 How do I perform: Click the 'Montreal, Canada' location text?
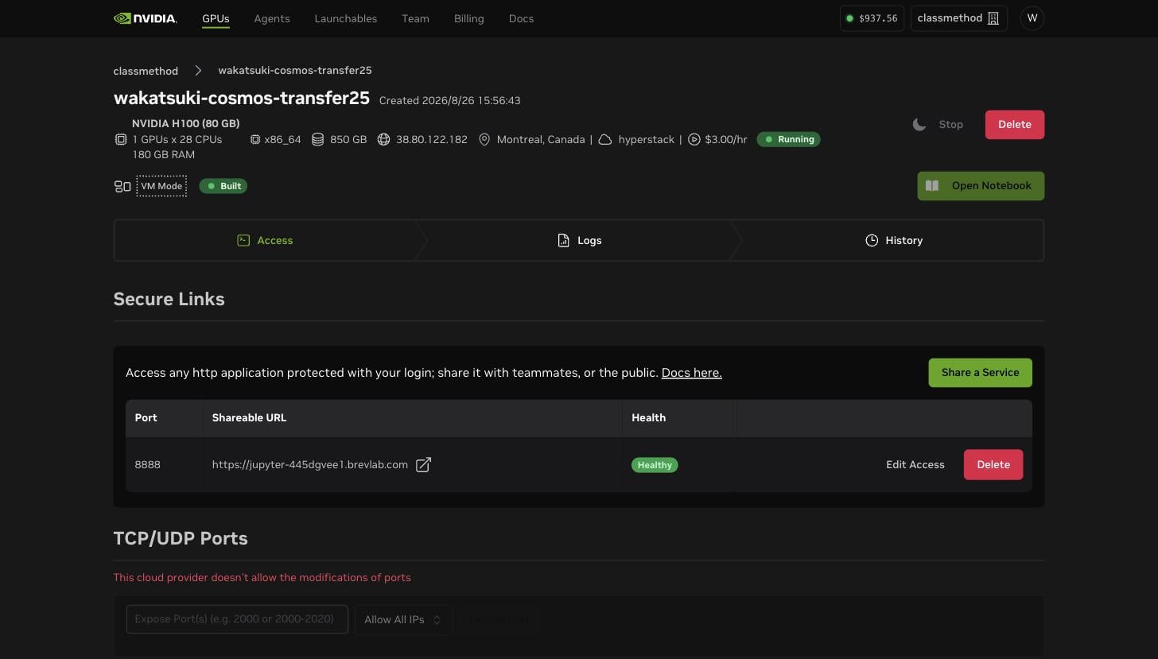[x=541, y=139]
